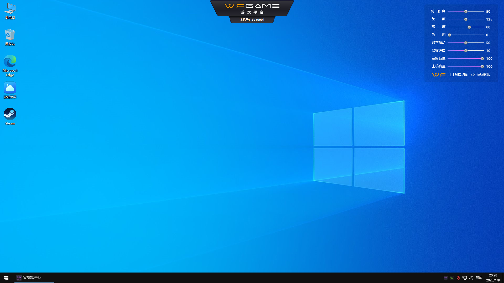Adjust the 对比度 contrast slider
Image resolution: width=504 pixels, height=283 pixels.
tap(466, 12)
